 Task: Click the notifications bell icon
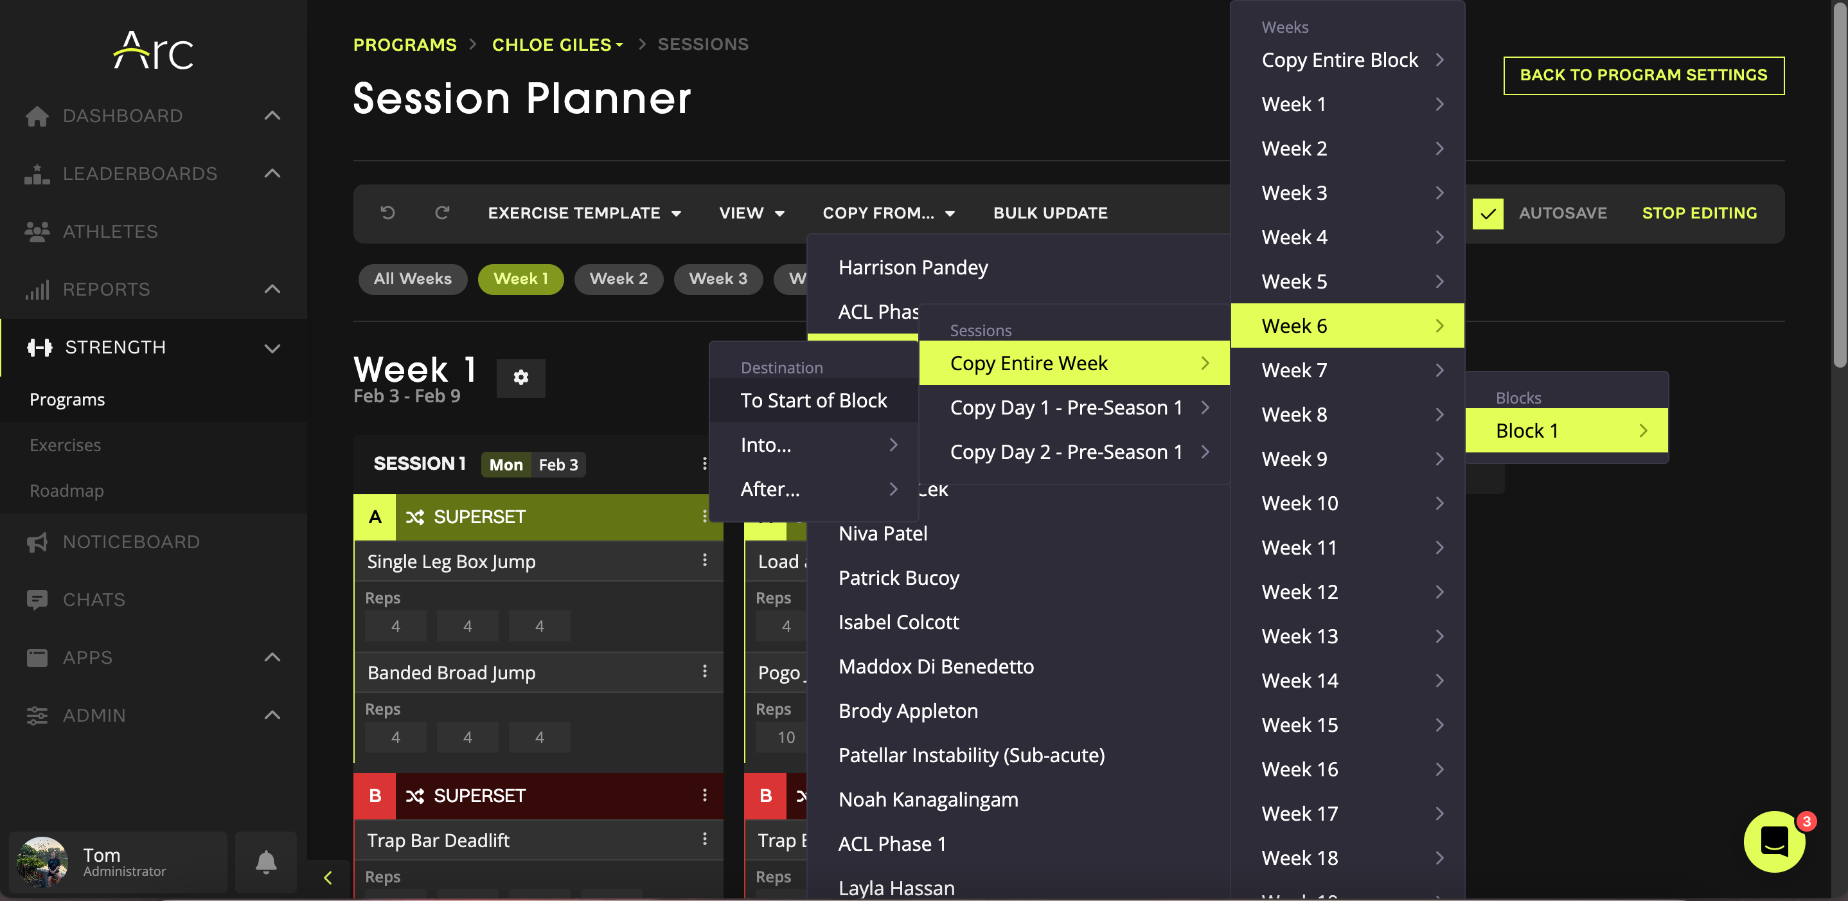pyautogui.click(x=266, y=861)
